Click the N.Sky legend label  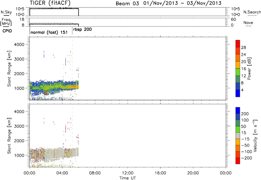pyautogui.click(x=6, y=12)
